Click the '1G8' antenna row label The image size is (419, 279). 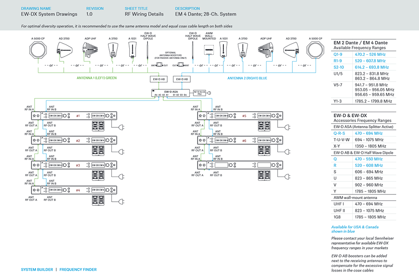pos(337,217)
